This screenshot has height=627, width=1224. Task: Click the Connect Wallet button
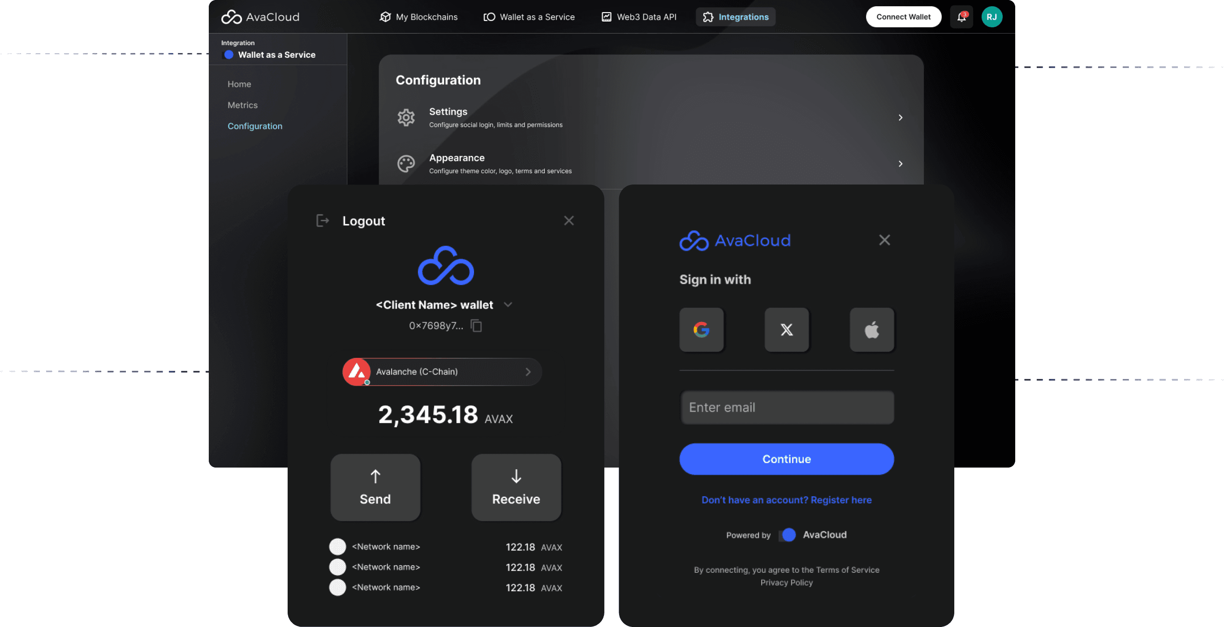pos(903,17)
